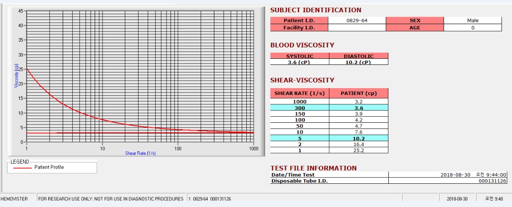Click the status bar date 2018-08-30
This screenshot has width=512, height=207.
457,199
